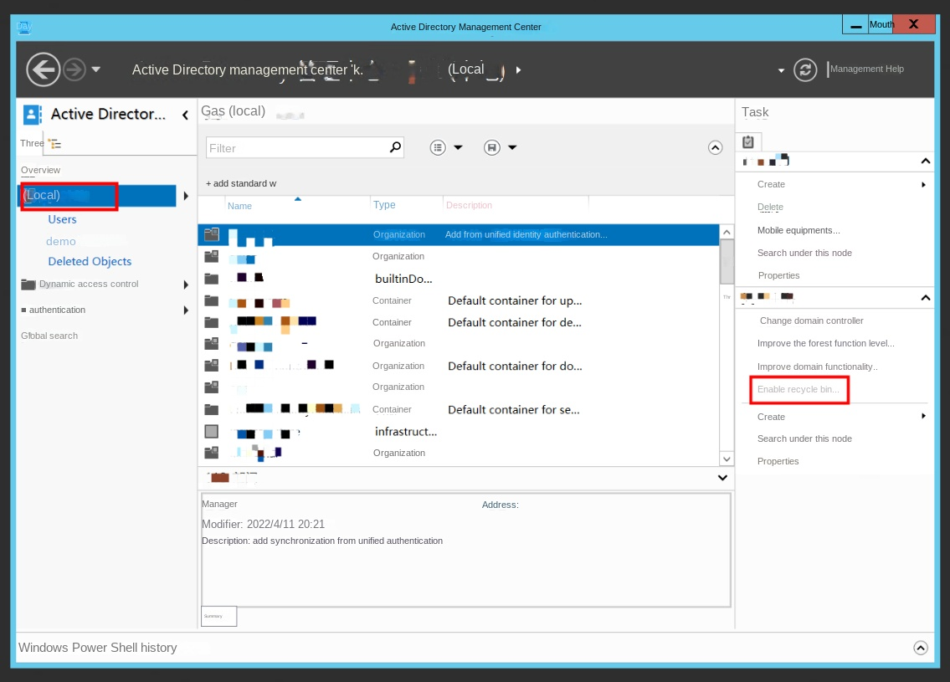Image resolution: width=950 pixels, height=682 pixels.
Task: Select the Default container for de... row
Action: pos(458,322)
